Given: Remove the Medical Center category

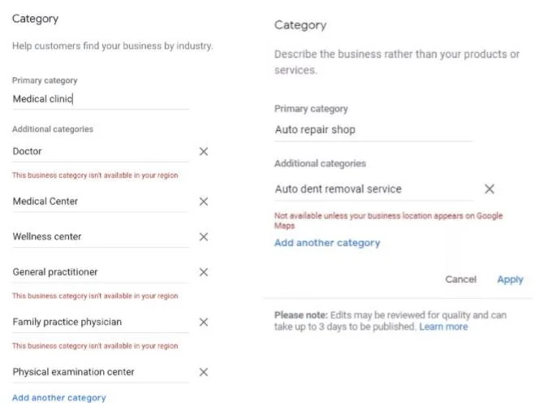Looking at the screenshot, I should point(204,201).
